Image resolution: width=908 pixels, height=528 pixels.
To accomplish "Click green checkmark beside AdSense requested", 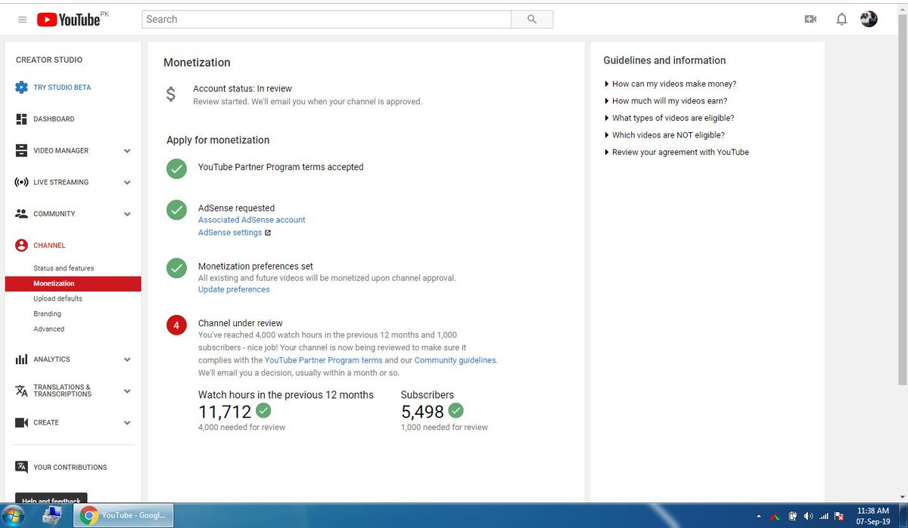I will pyautogui.click(x=176, y=210).
